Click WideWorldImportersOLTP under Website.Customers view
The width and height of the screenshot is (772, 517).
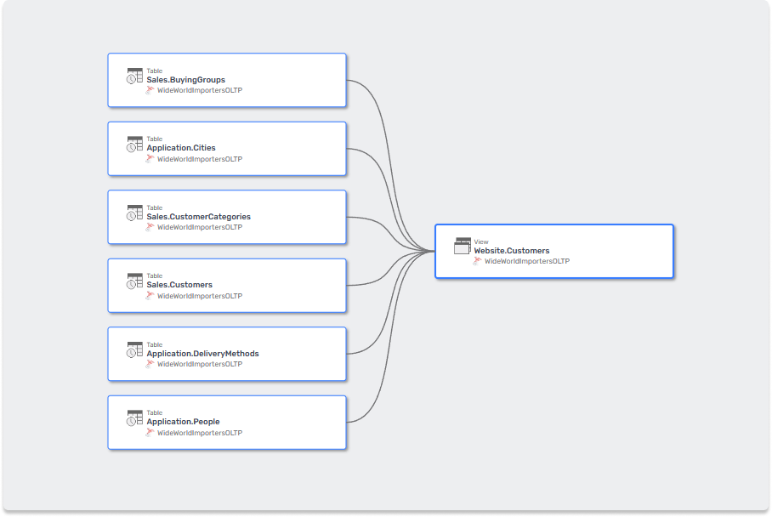tap(527, 261)
